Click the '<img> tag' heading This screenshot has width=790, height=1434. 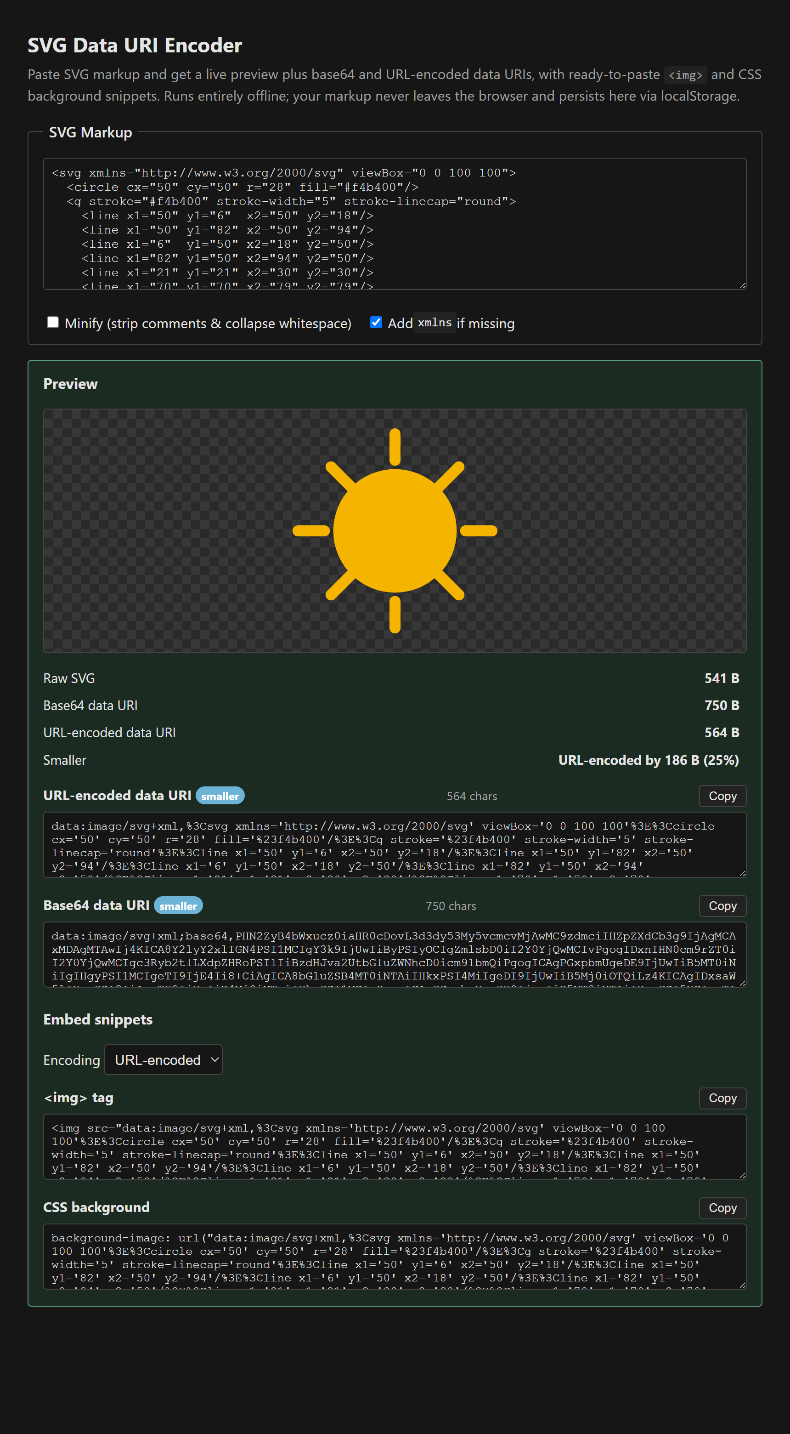tap(79, 1098)
